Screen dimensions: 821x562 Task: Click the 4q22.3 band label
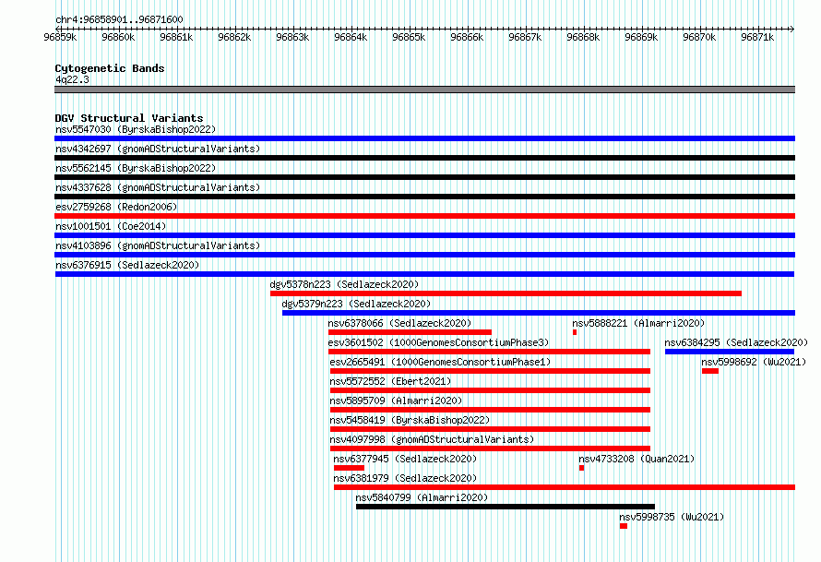point(72,79)
